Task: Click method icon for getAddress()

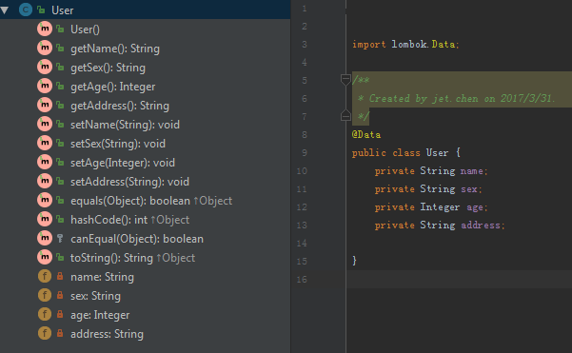Action: 45,105
